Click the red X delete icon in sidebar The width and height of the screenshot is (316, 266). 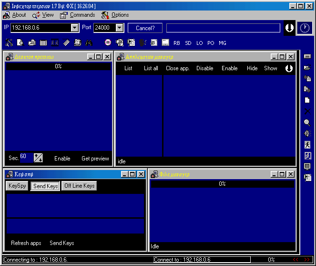[307, 111]
